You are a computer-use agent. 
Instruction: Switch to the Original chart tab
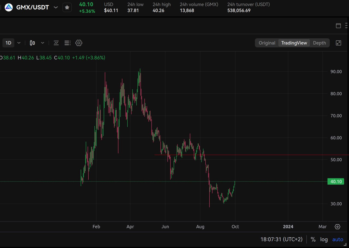[267, 43]
